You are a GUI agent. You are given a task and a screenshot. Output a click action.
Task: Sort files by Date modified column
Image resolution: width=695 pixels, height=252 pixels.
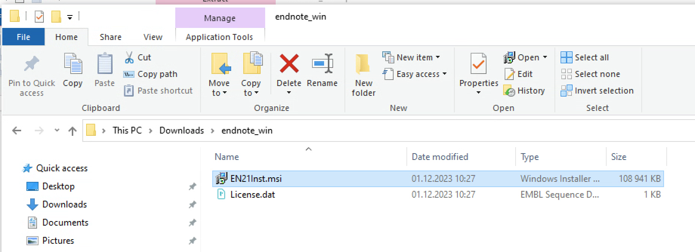tap(440, 157)
